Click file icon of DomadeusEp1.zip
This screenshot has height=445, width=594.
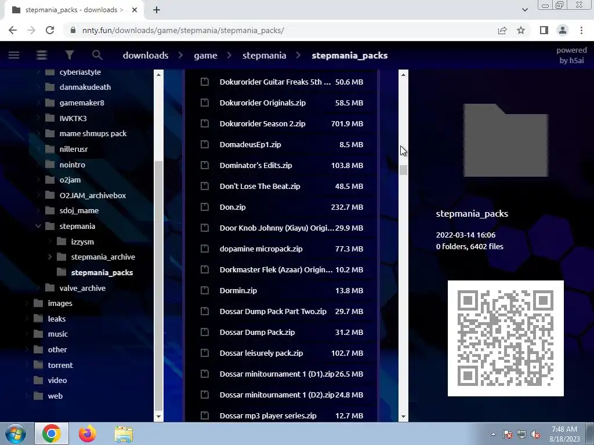point(205,144)
